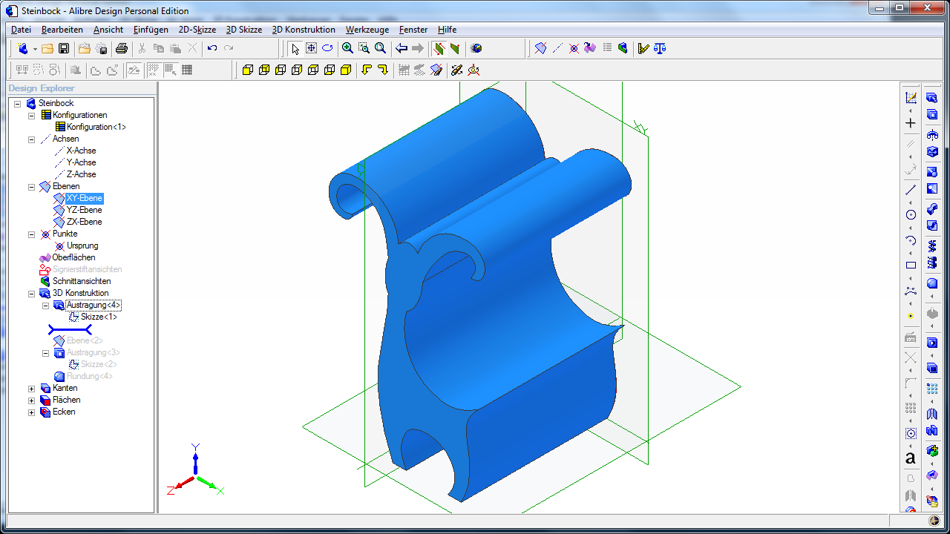Select the Circle sketch tool
Image resolution: width=950 pixels, height=534 pixels.
click(911, 214)
